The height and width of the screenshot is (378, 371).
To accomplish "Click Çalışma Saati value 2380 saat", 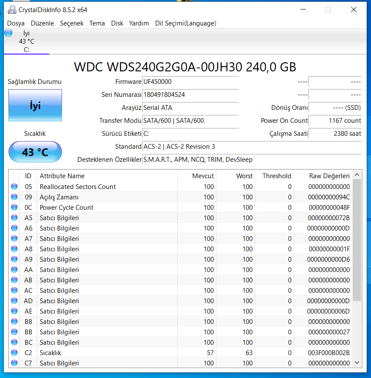I will 335,134.
